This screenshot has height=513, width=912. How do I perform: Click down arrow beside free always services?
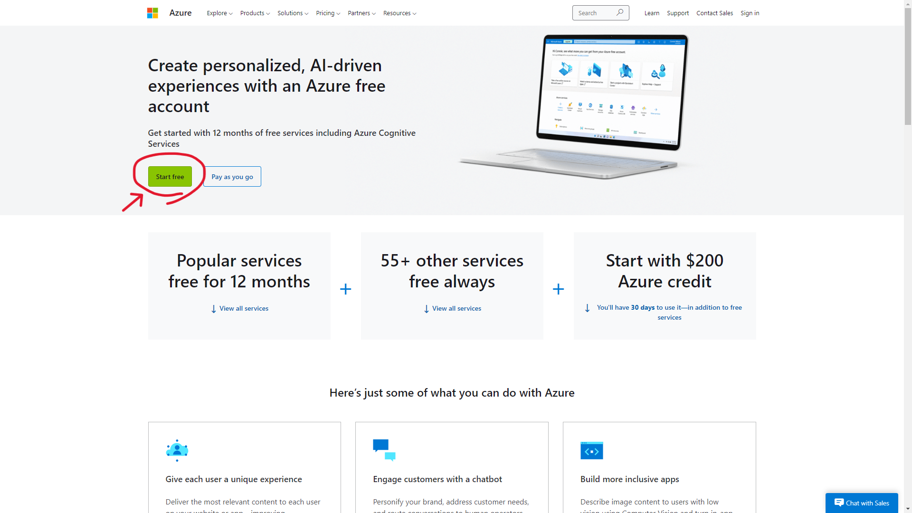(427, 309)
